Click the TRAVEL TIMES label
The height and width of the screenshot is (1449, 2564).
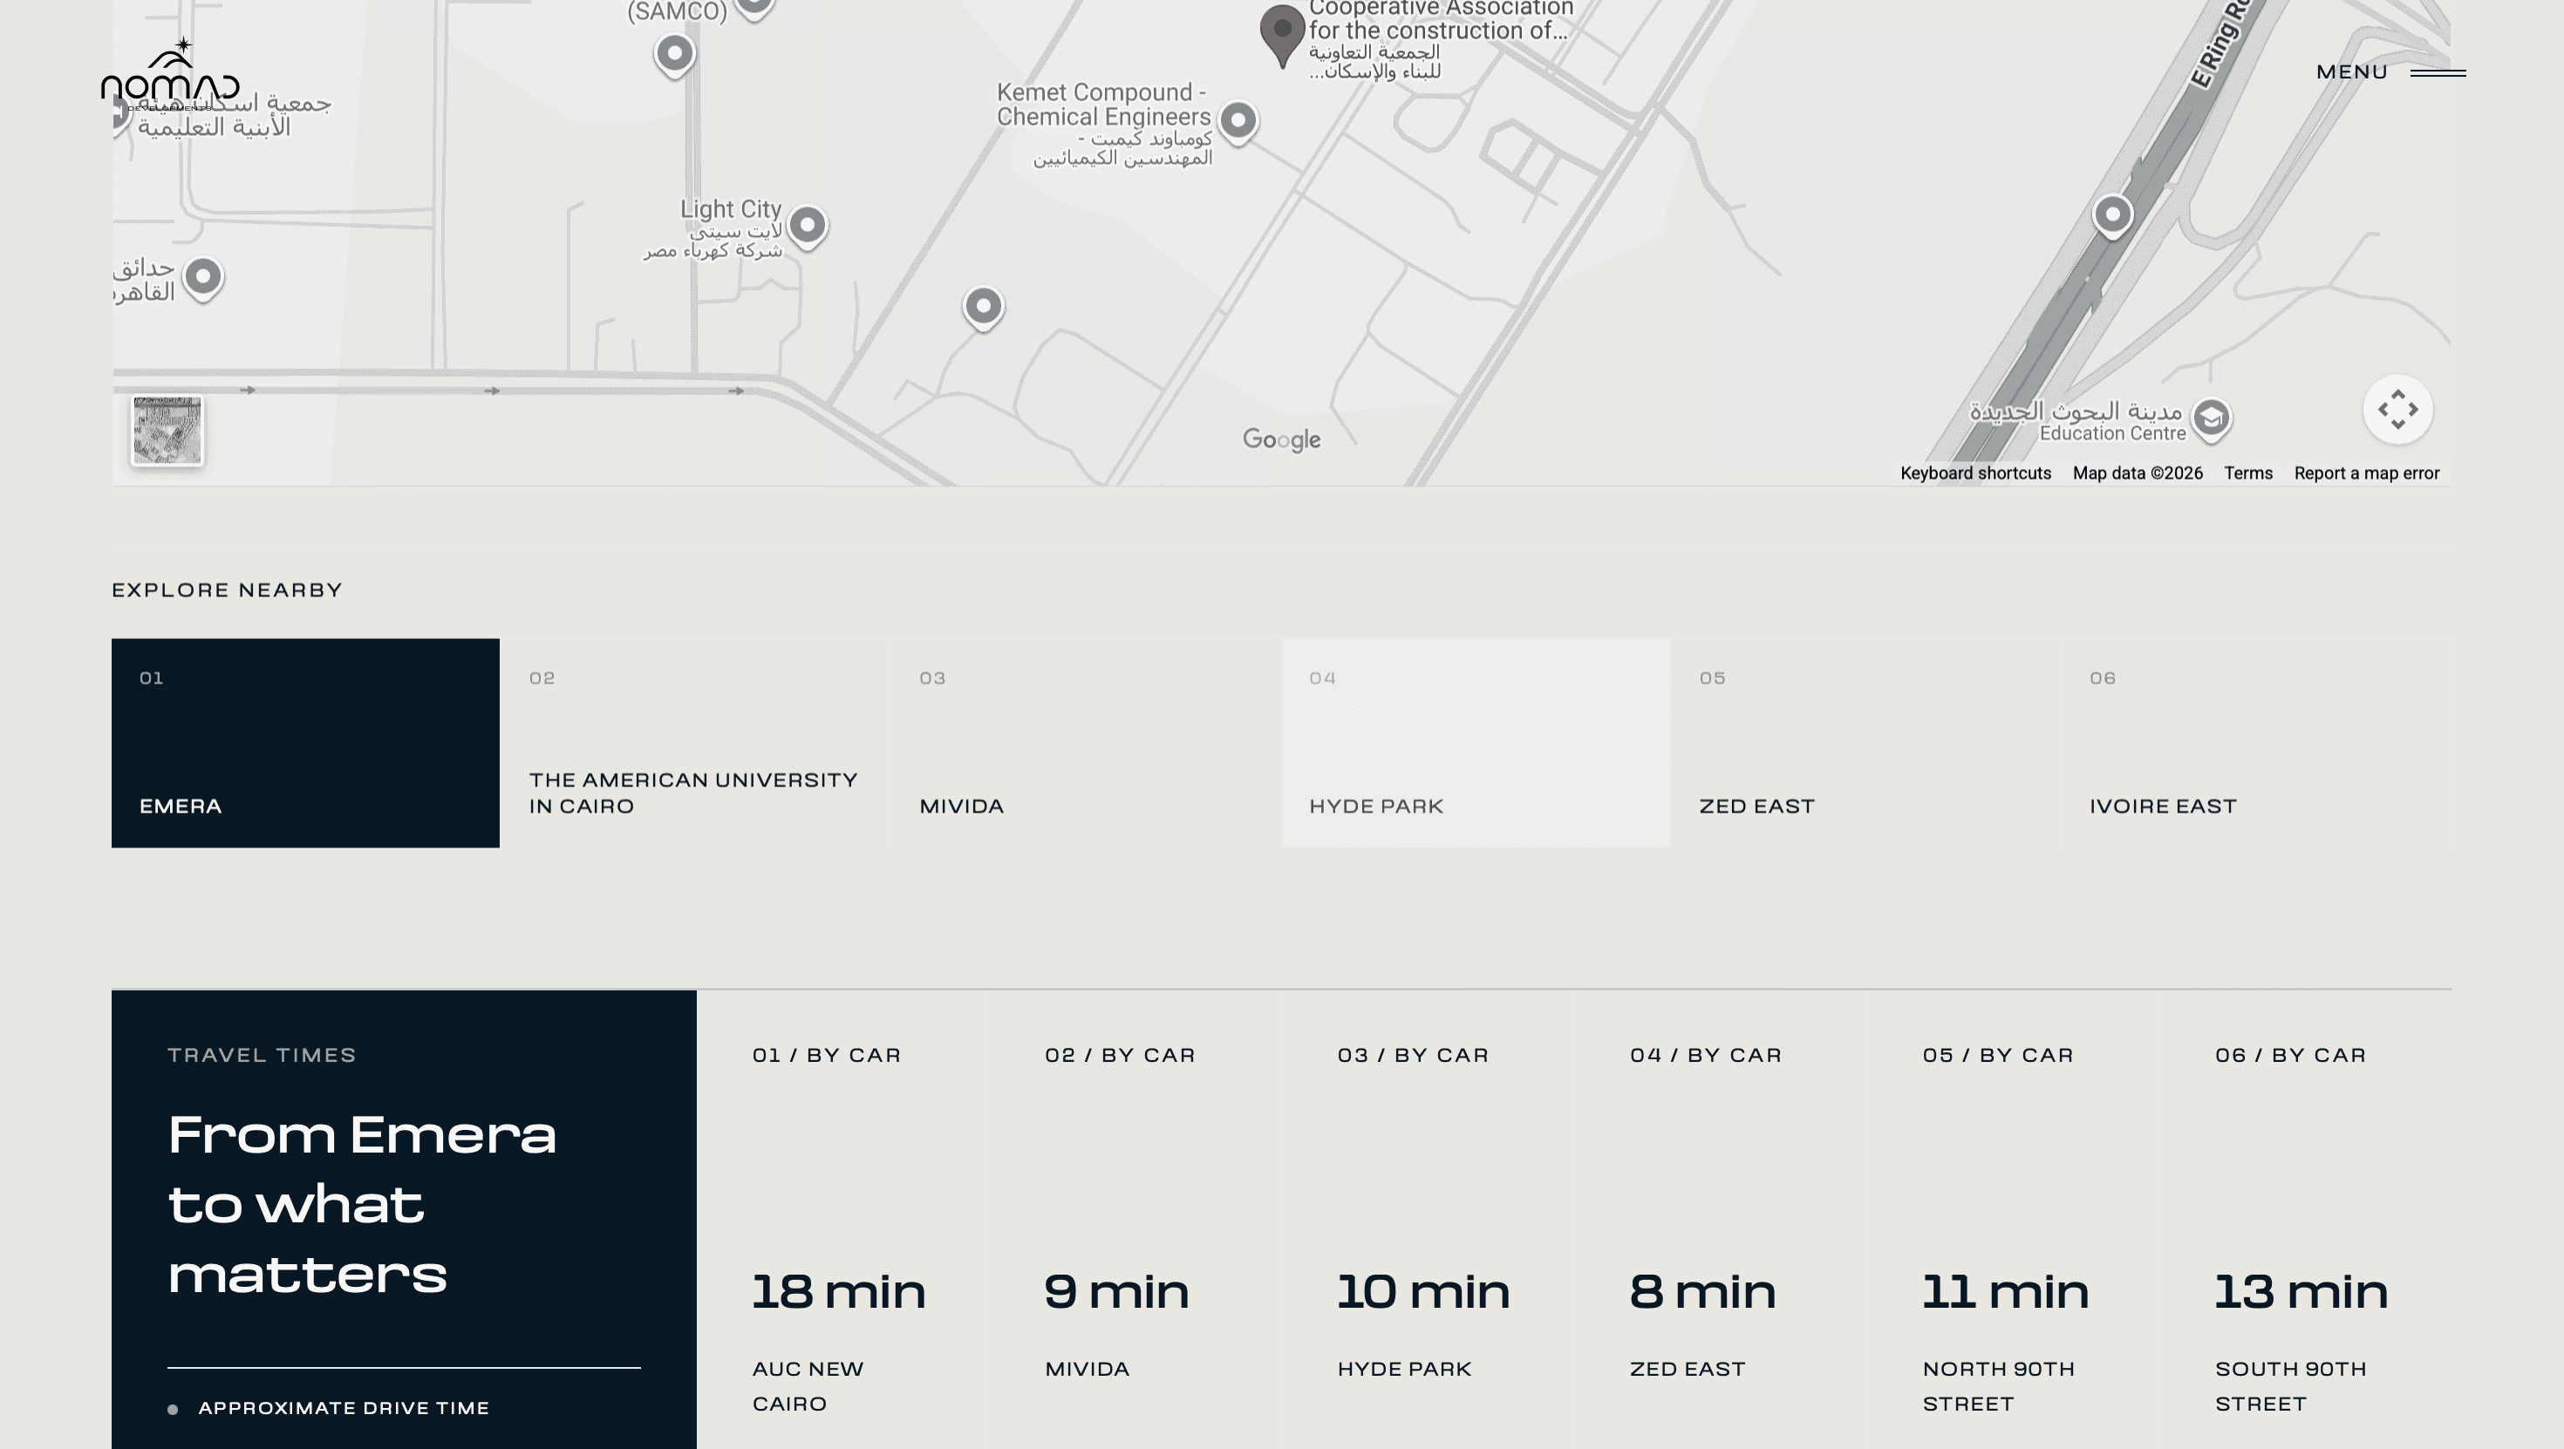(x=262, y=1055)
